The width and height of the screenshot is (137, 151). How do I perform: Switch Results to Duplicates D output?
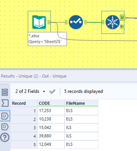pyautogui.click(x=5, y=126)
